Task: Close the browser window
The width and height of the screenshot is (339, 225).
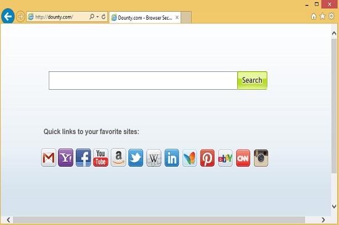Action: 330,4
